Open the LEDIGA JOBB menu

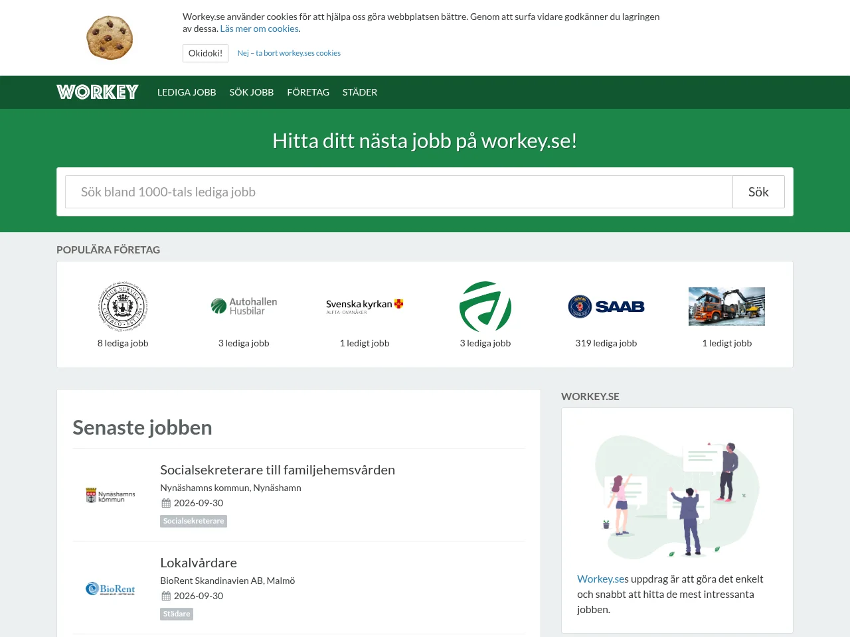(x=187, y=92)
